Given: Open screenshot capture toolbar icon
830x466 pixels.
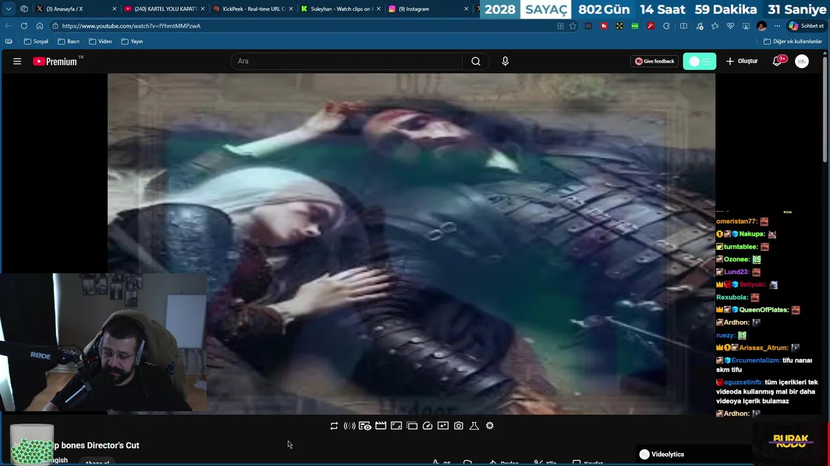Looking at the screenshot, I should pyautogui.click(x=746, y=26).
